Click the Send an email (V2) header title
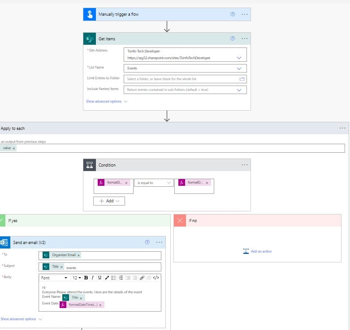The width and height of the screenshot is (350, 330). tap(29, 243)
